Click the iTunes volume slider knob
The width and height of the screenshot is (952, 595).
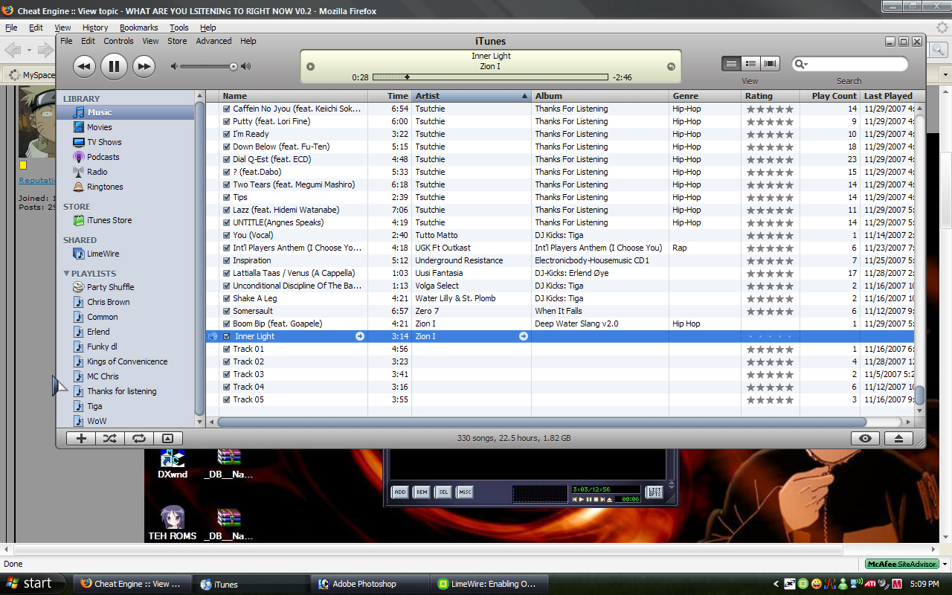click(x=234, y=66)
